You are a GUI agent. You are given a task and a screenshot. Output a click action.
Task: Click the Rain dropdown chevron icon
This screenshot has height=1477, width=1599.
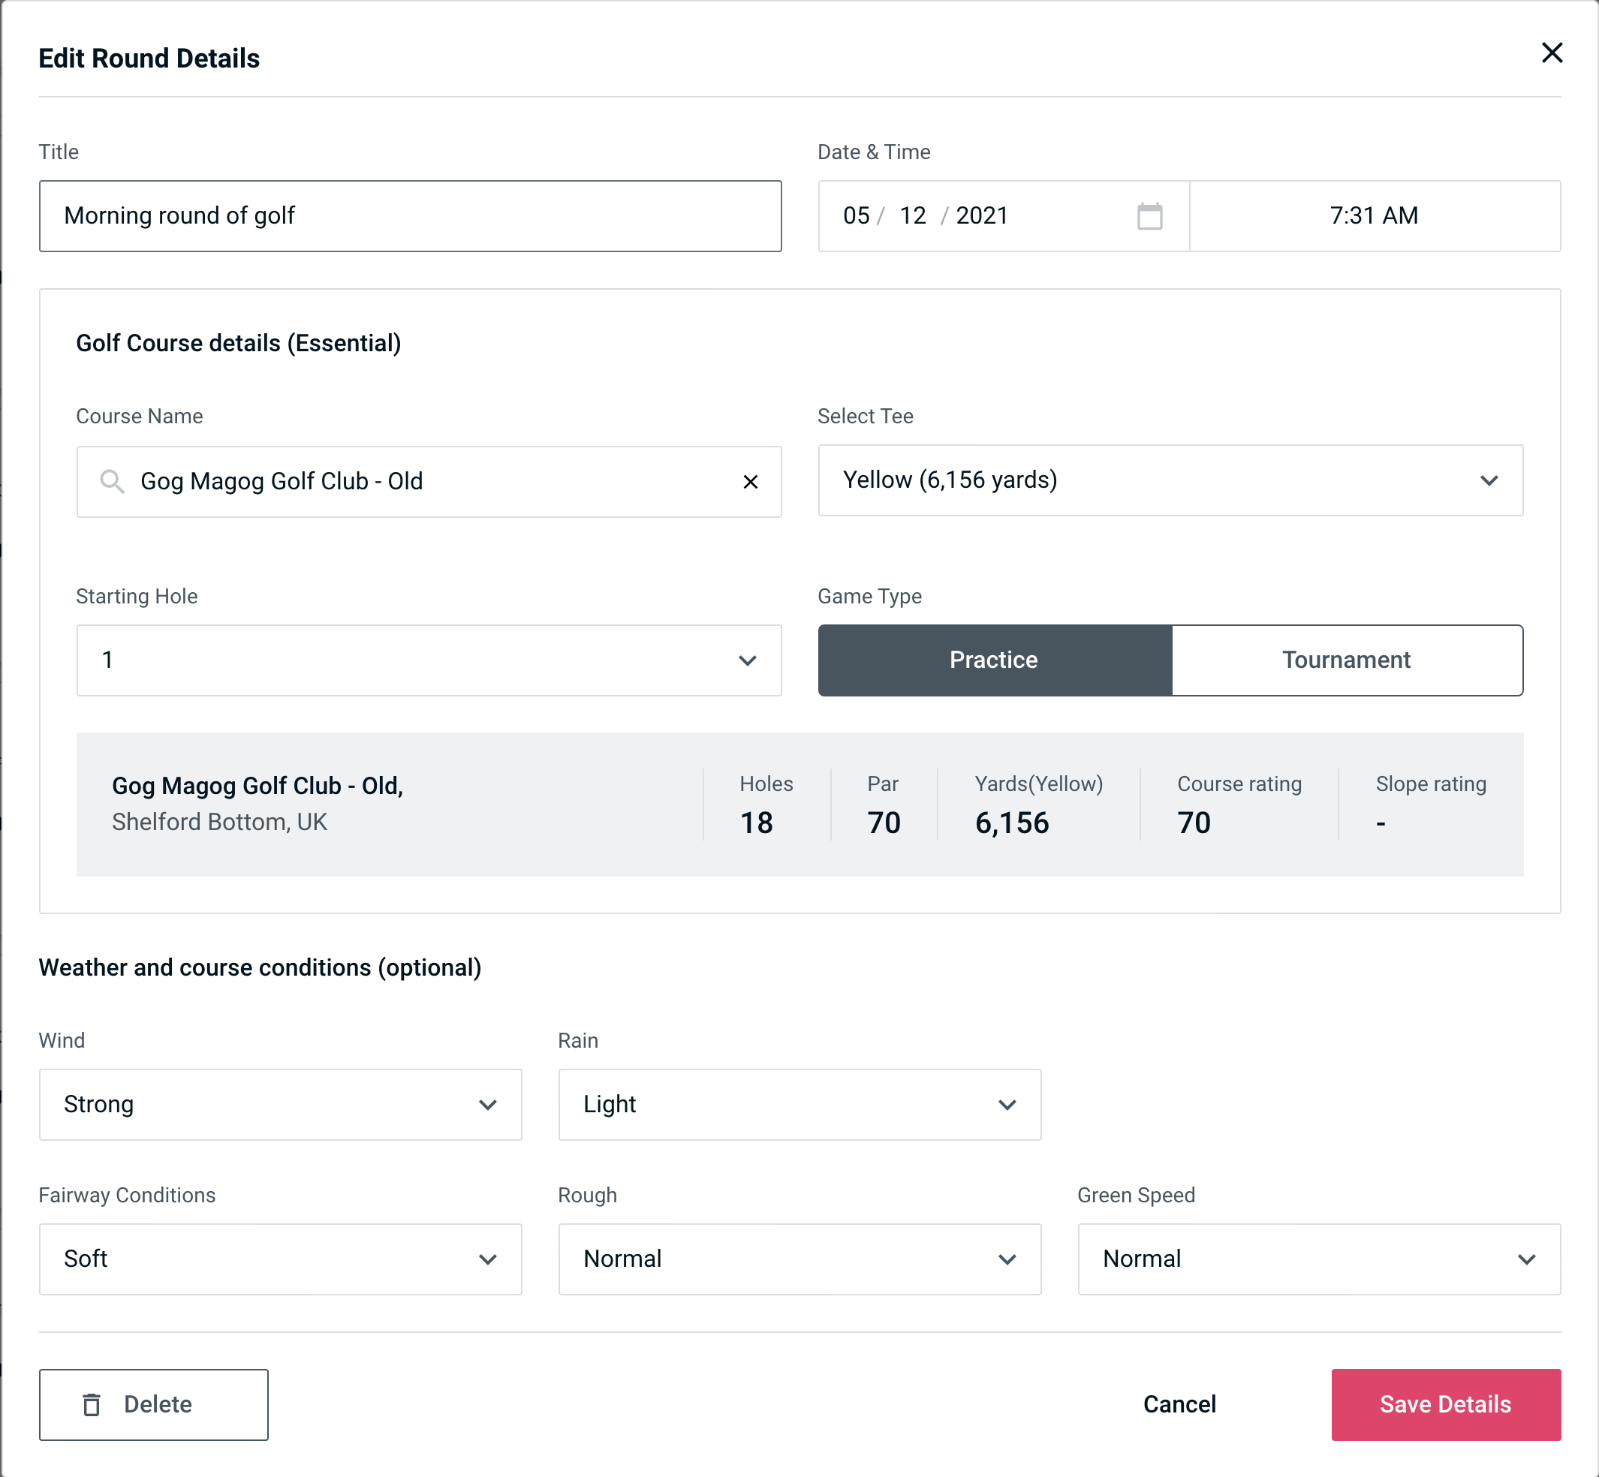pos(1008,1105)
